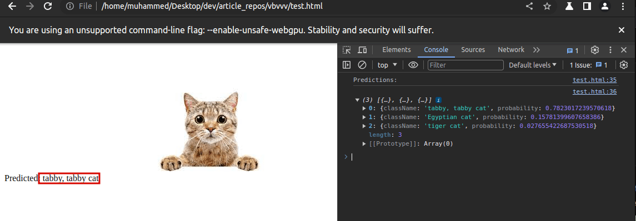Open the share page icon

click(529, 6)
